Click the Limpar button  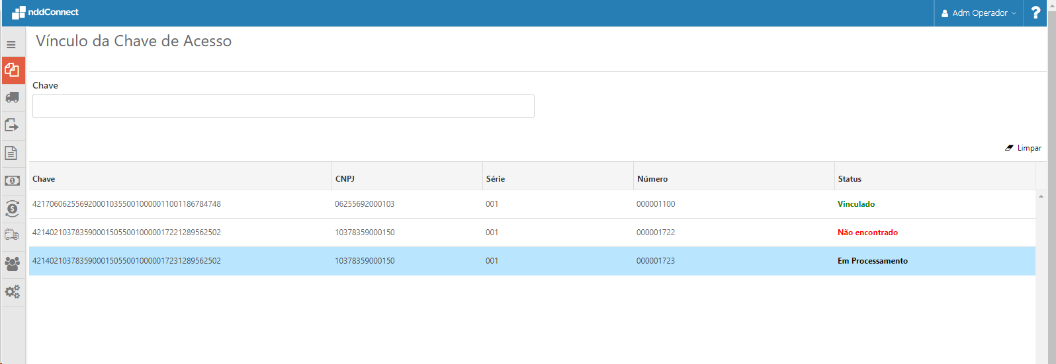click(1023, 148)
